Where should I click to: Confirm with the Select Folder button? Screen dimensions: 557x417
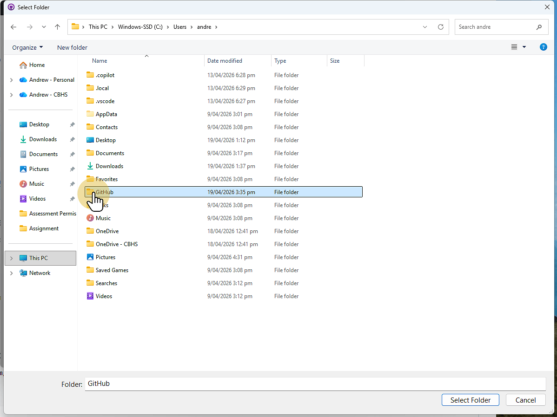pos(470,400)
